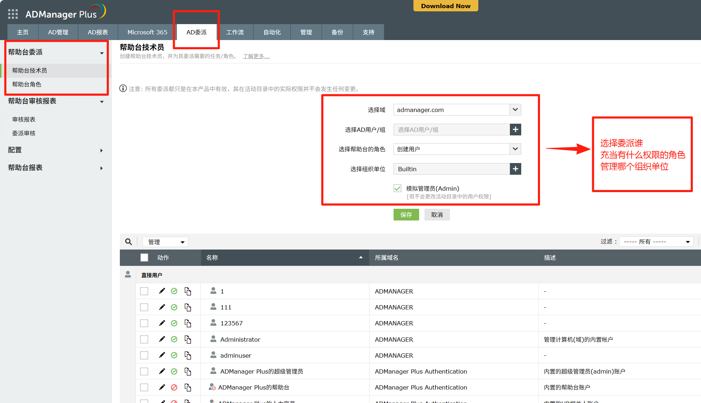Click the search magnifier icon above the table
701x403 pixels.
[x=128, y=242]
